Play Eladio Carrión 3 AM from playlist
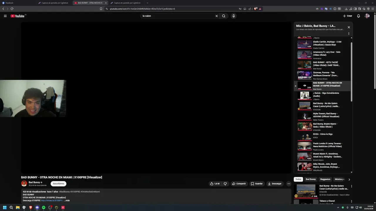The image size is (376, 211). pos(322,45)
